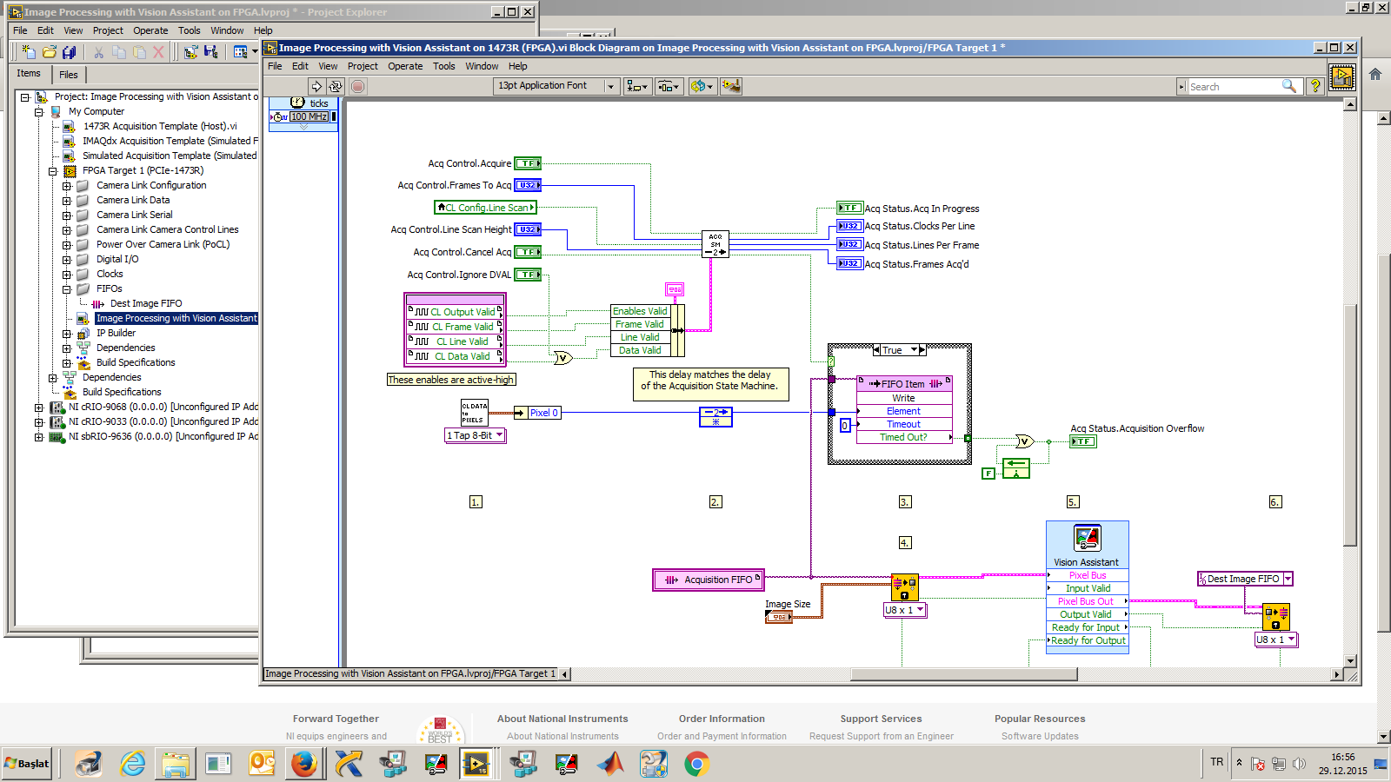
Task: Click the 100 MHz clock source label
Action: click(309, 116)
